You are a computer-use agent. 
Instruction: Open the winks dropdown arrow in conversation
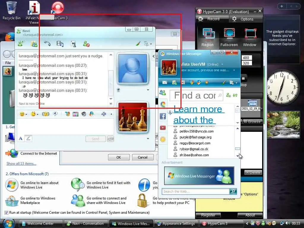click(x=37, y=114)
